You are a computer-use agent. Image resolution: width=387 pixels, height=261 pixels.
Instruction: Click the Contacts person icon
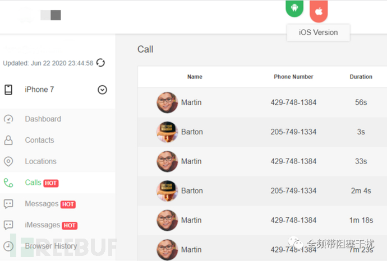click(8, 140)
